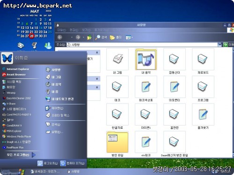234x175 pixels.
Task: Select the 잡동산이 folder
Action: click(175, 61)
